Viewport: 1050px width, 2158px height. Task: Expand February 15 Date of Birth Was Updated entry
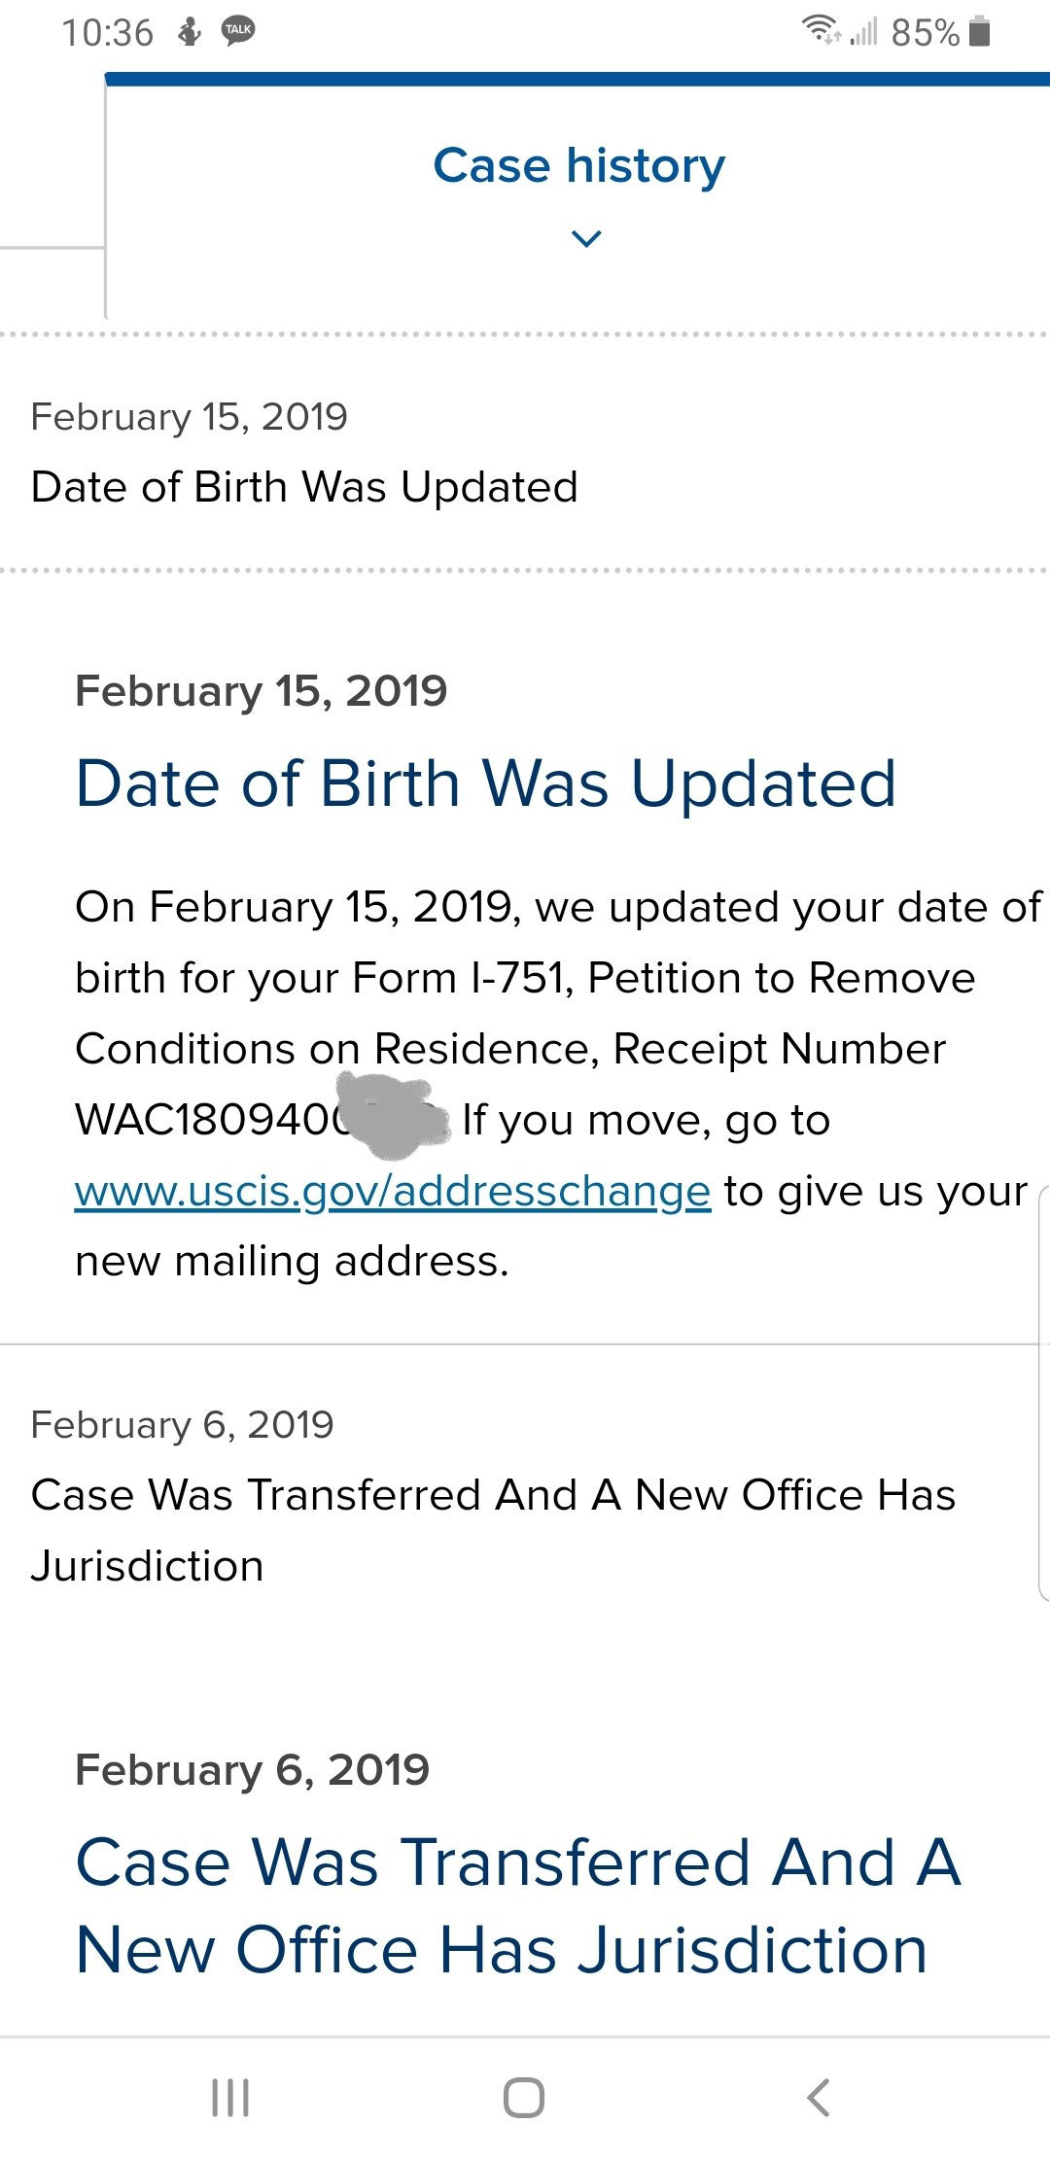(525, 452)
